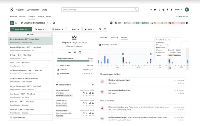Select Dunder Mifflin, Inc. deal

pyautogui.click(x=31, y=49)
